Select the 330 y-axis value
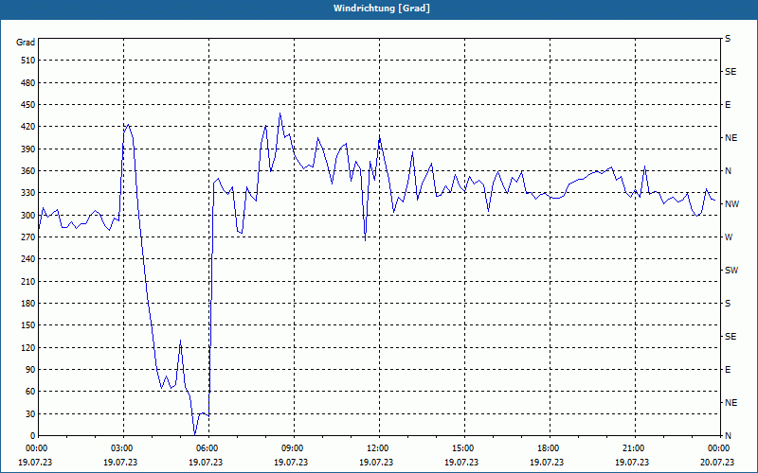The height and width of the screenshot is (473, 758). coord(28,193)
